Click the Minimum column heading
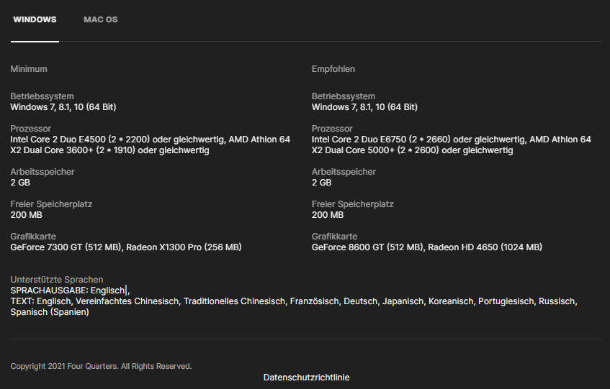The width and height of the screenshot is (610, 389). click(29, 69)
